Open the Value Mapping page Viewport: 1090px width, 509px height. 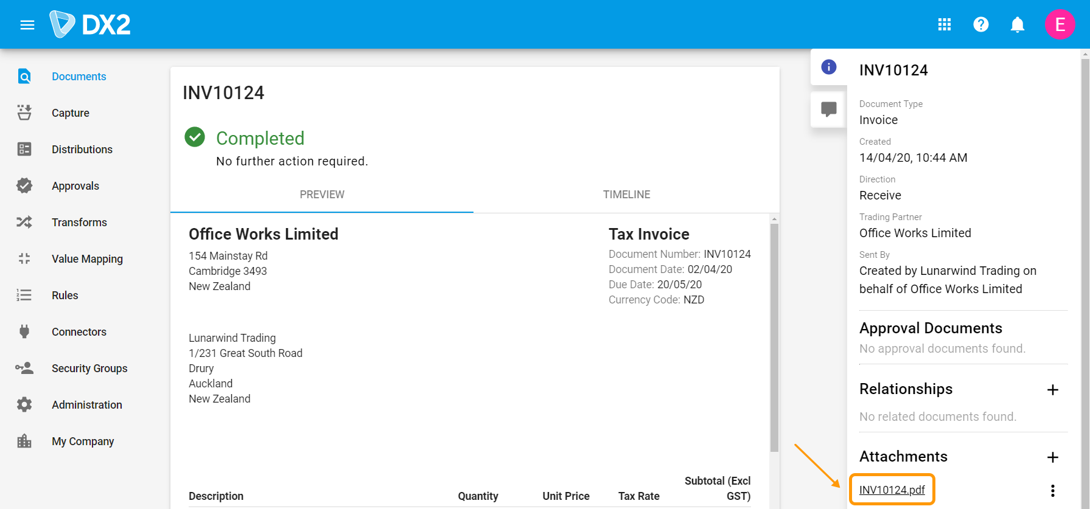coord(87,259)
